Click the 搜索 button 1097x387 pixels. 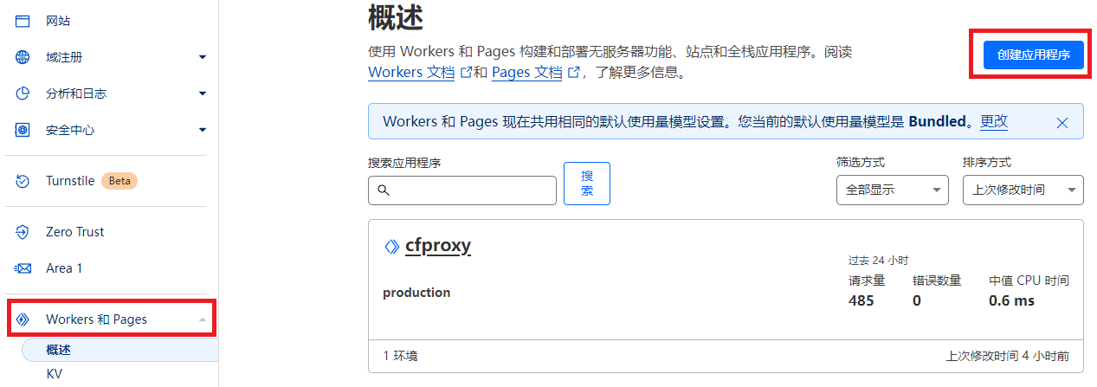click(587, 184)
